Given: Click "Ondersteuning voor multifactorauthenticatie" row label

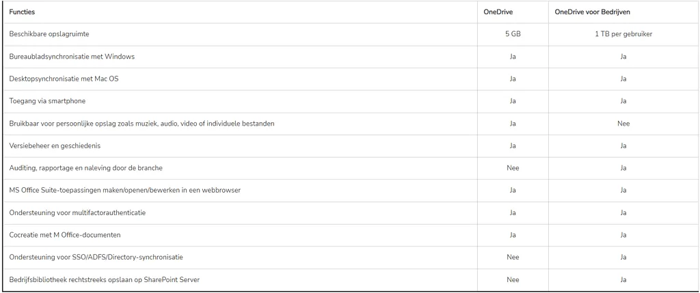Looking at the screenshot, I should (77, 212).
